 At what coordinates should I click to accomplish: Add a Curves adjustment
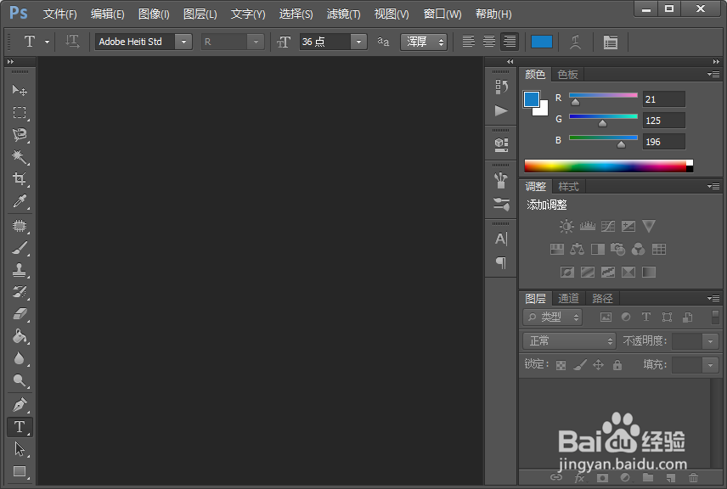608,226
